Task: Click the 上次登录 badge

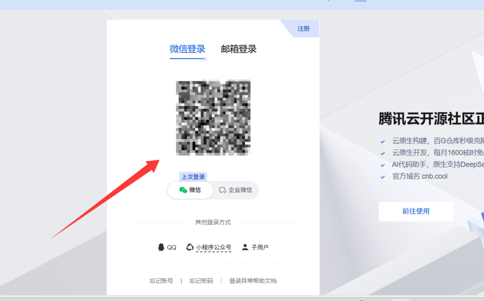Action: [x=193, y=177]
